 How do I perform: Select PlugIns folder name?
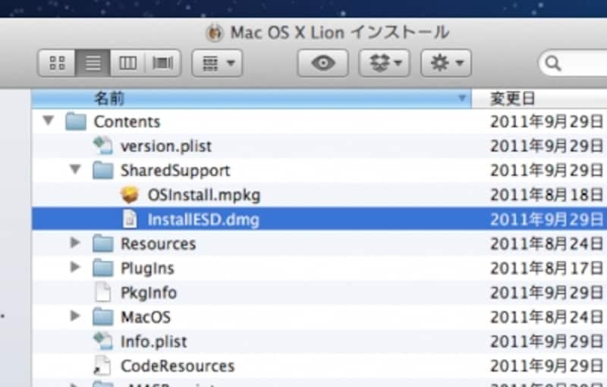click(147, 268)
